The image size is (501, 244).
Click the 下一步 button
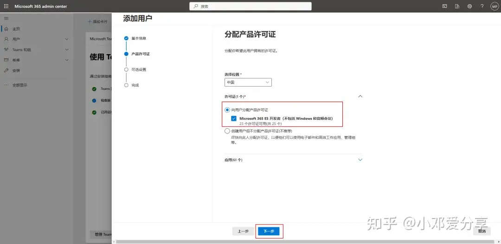point(269,231)
